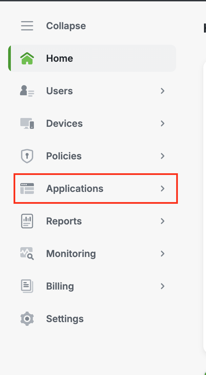206x375 pixels.
Task: Click the Users person icon
Action: click(27, 91)
